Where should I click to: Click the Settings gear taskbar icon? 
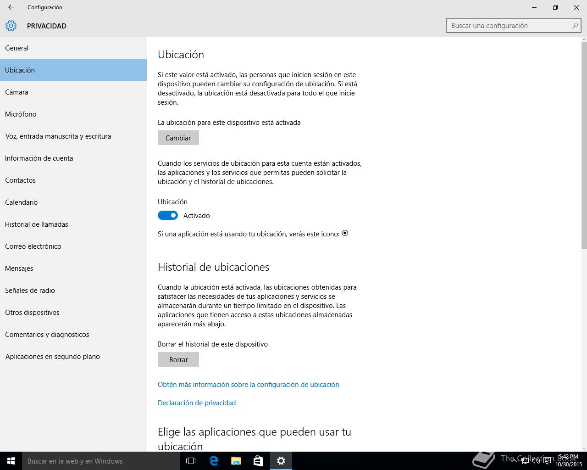pyautogui.click(x=281, y=461)
